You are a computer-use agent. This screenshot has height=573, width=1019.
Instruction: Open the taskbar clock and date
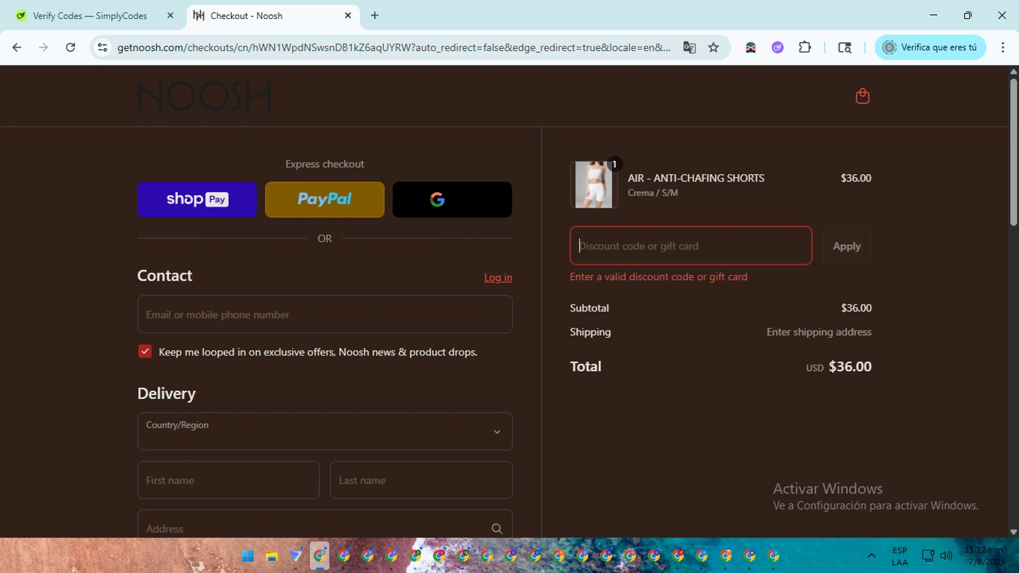click(985, 556)
